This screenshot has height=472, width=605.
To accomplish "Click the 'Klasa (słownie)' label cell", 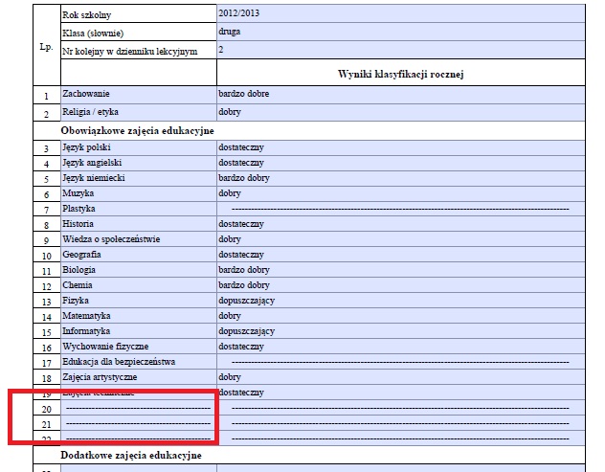I will point(139,32).
